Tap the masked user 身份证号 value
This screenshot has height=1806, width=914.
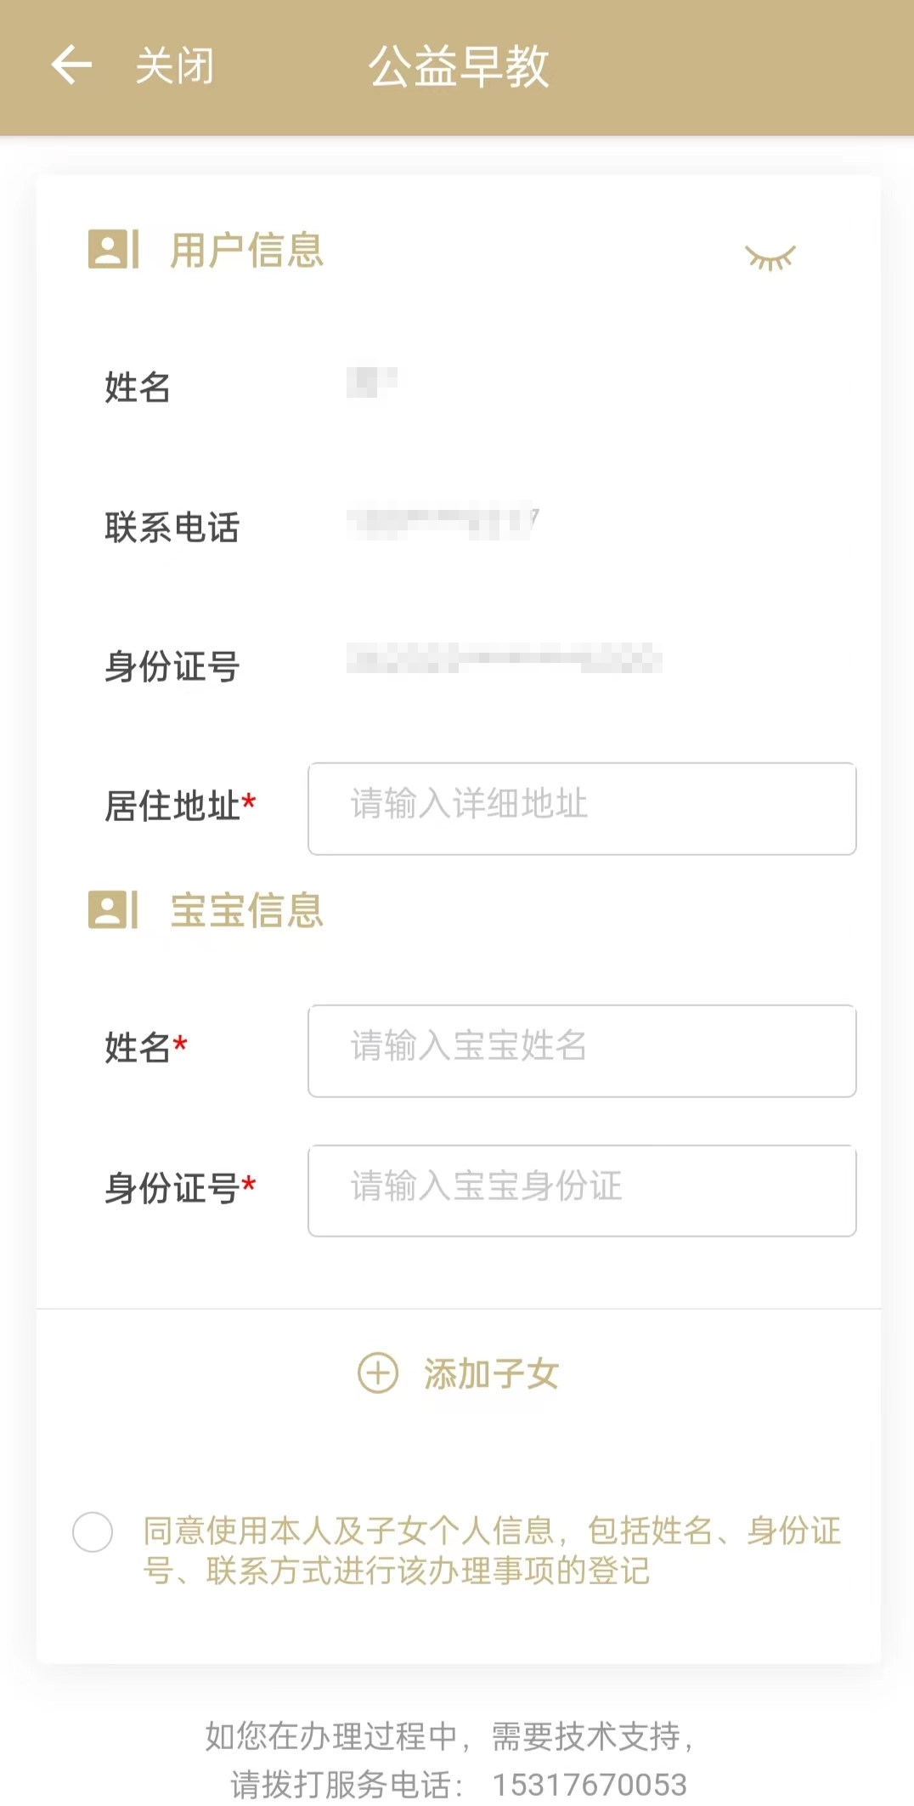504,659
